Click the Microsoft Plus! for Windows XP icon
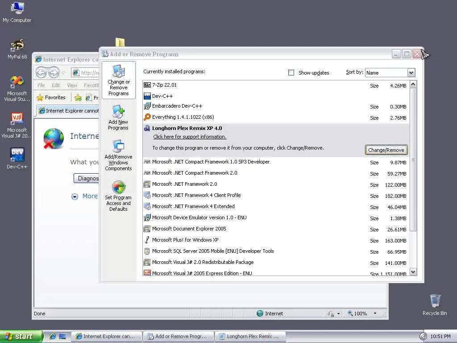 coord(147,240)
